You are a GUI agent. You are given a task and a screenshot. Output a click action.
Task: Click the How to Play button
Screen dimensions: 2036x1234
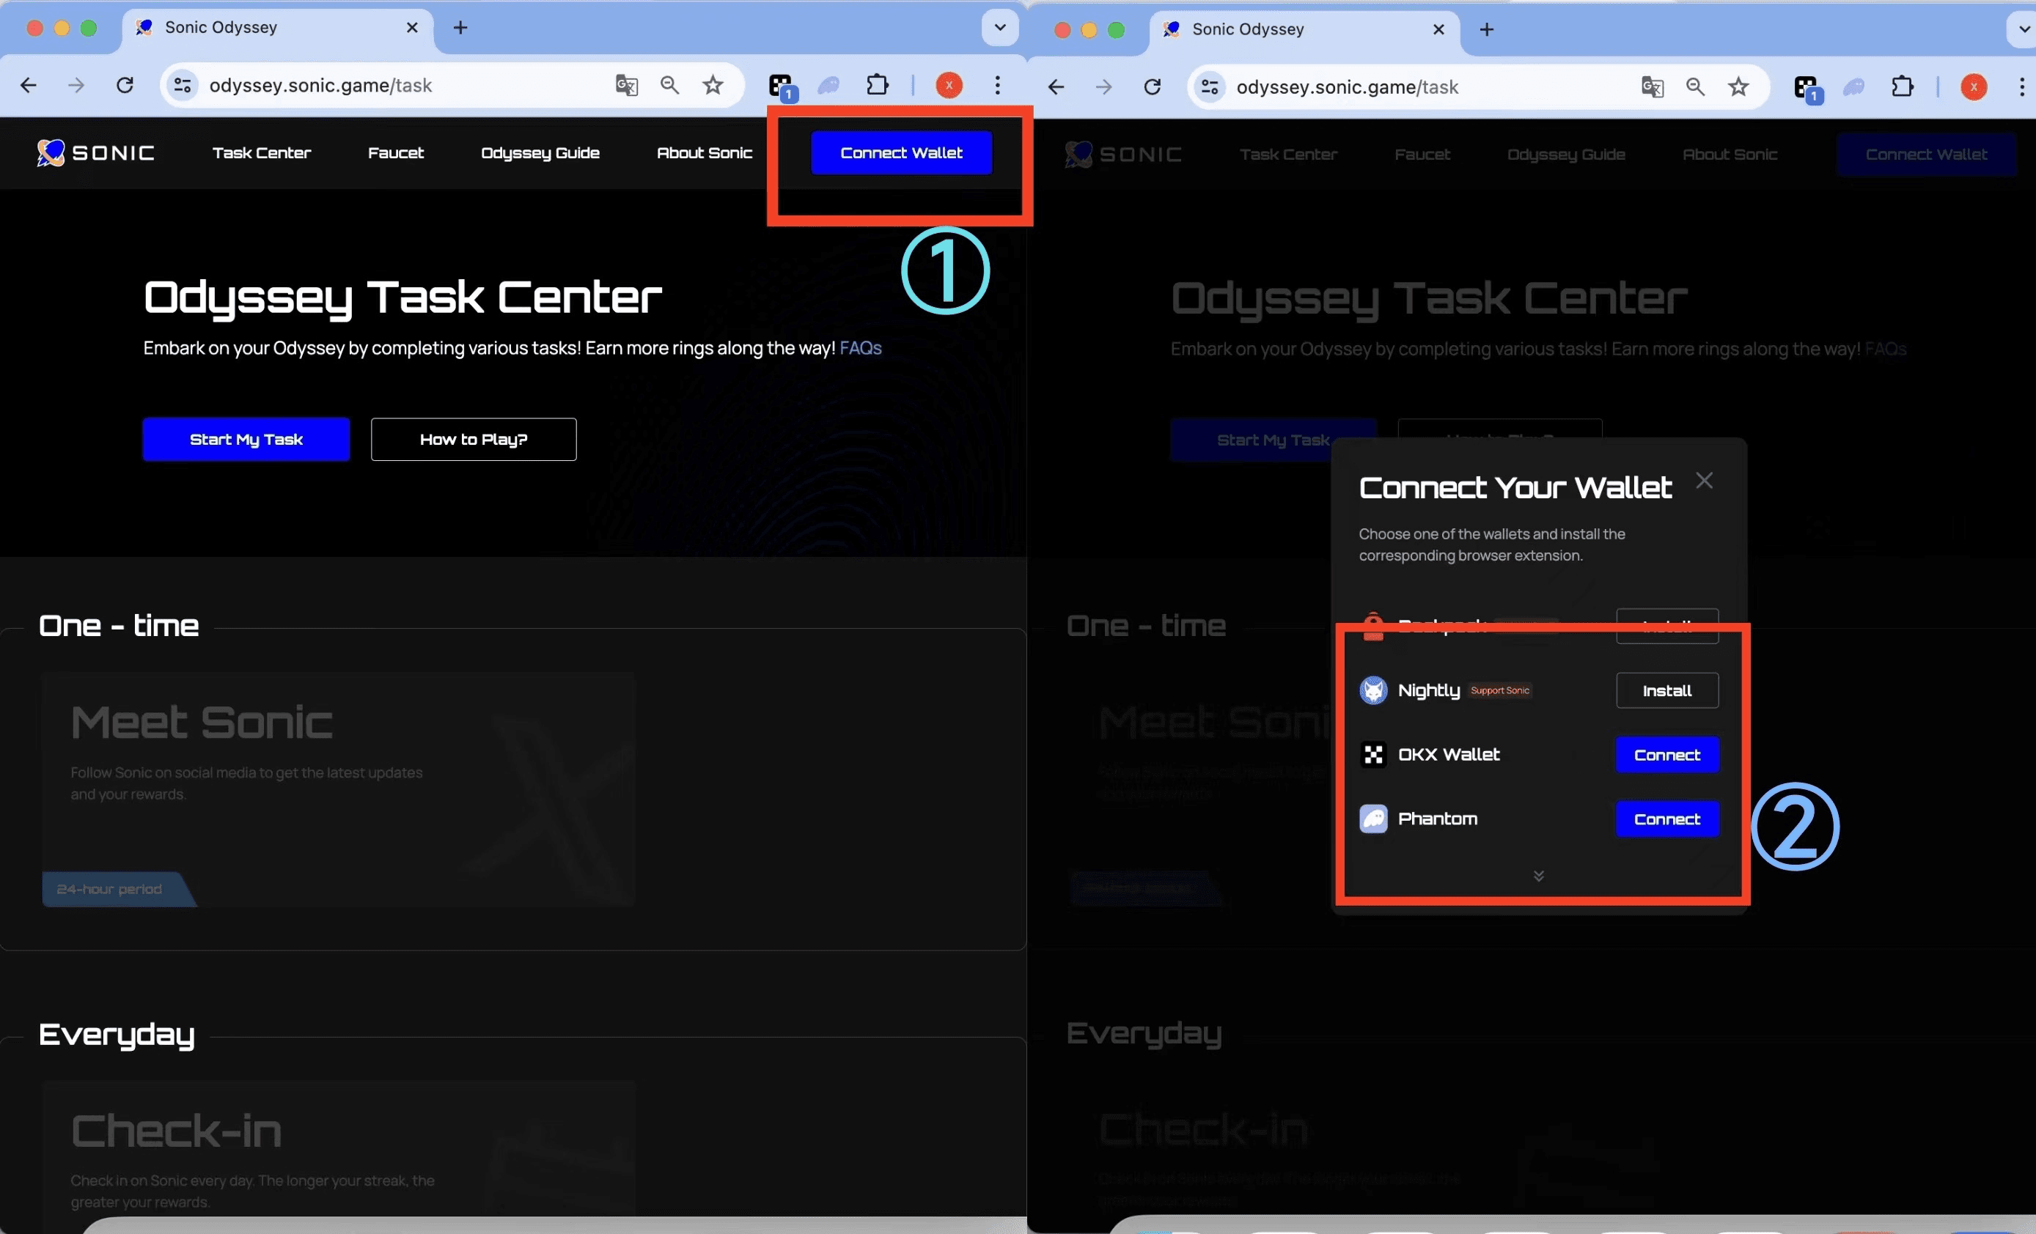pos(473,437)
